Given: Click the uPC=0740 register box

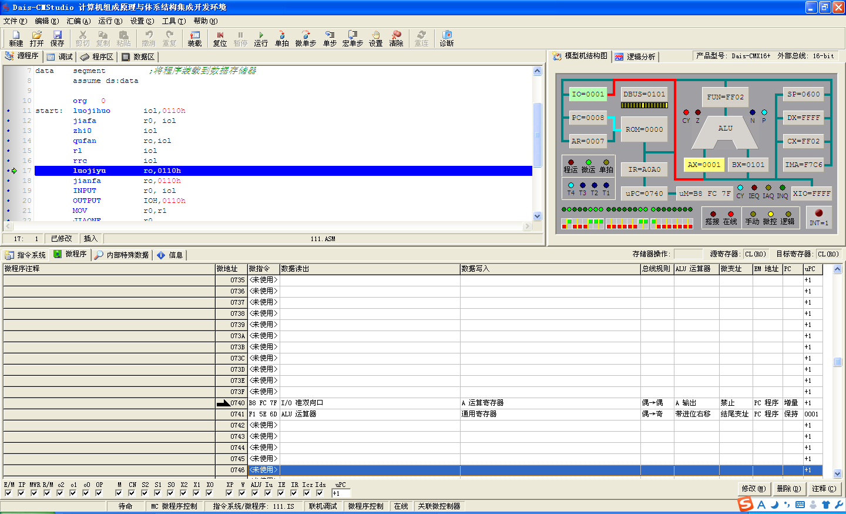Looking at the screenshot, I should [x=644, y=193].
